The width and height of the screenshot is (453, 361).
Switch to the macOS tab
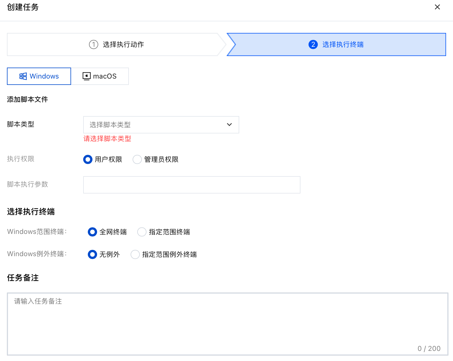(x=100, y=76)
